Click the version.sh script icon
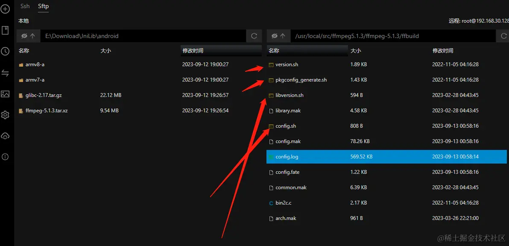The height and width of the screenshot is (246, 509). [271, 64]
